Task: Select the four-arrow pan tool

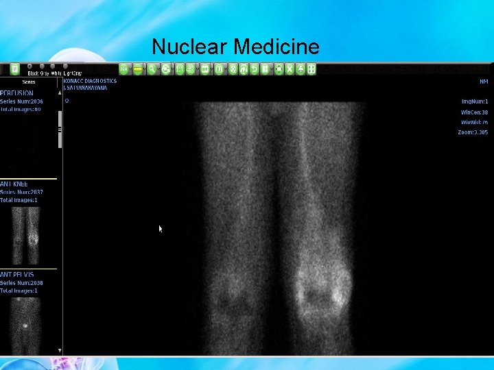Action: [x=279, y=69]
